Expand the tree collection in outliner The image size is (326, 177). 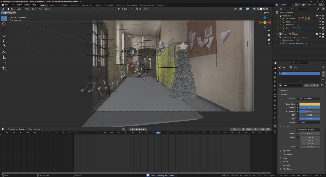tap(277, 34)
